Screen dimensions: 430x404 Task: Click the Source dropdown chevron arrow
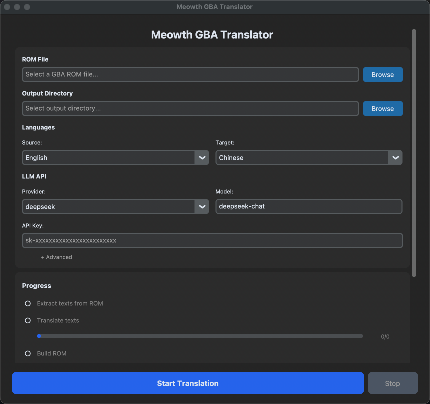click(x=202, y=157)
